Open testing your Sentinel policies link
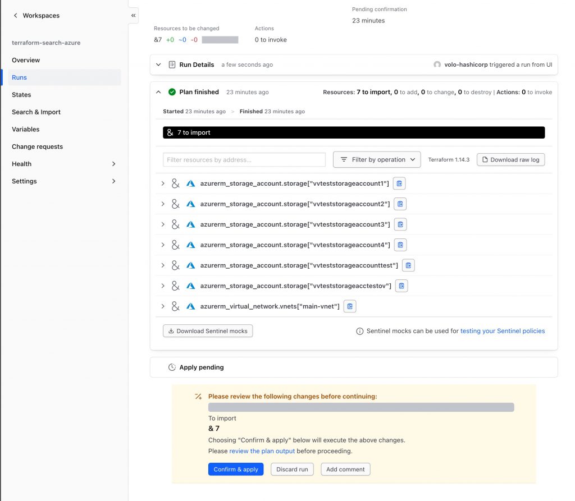Screen dimensions: 575x501 pyautogui.click(x=503, y=331)
